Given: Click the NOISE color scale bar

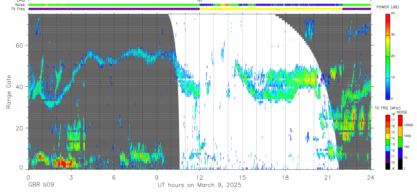Looking at the screenshot, I should 400,142.
